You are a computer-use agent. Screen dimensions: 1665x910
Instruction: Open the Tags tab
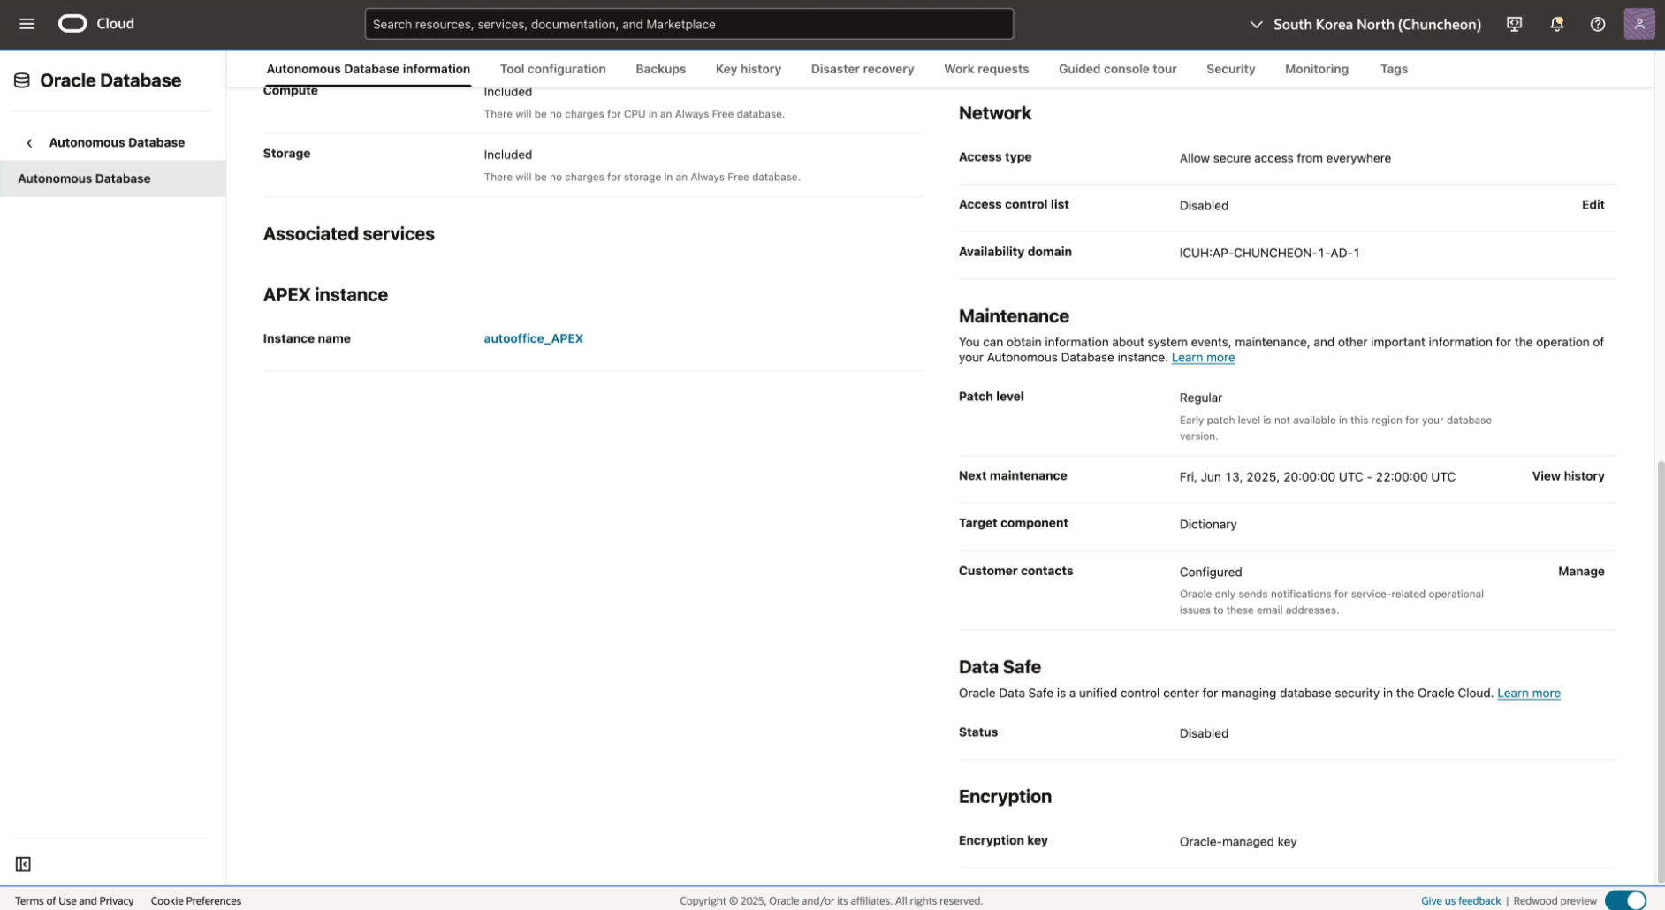pos(1394,69)
